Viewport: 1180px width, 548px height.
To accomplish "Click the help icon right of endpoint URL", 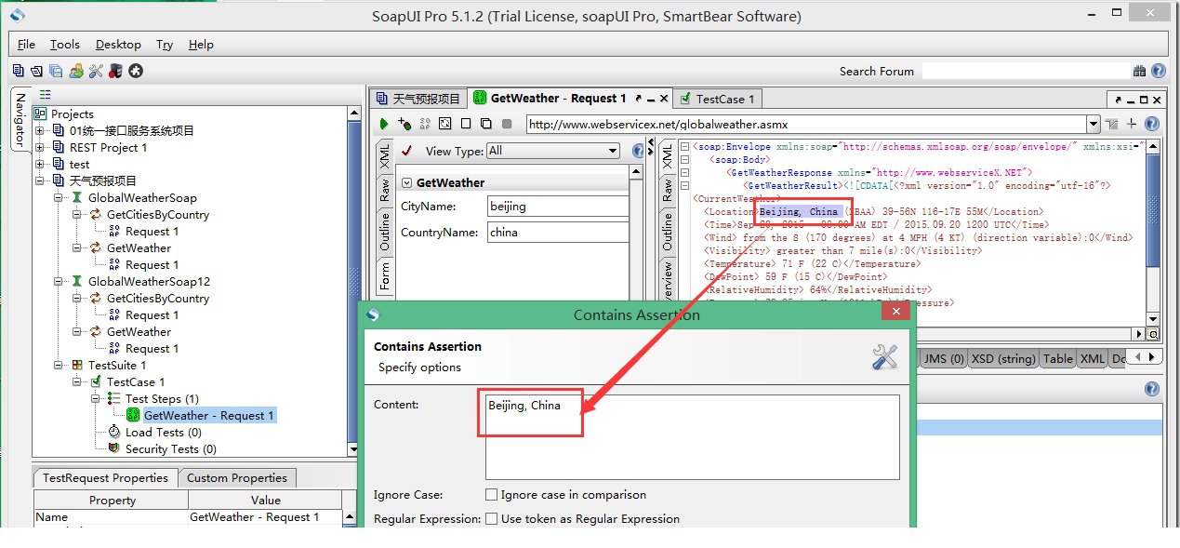I will [1152, 124].
